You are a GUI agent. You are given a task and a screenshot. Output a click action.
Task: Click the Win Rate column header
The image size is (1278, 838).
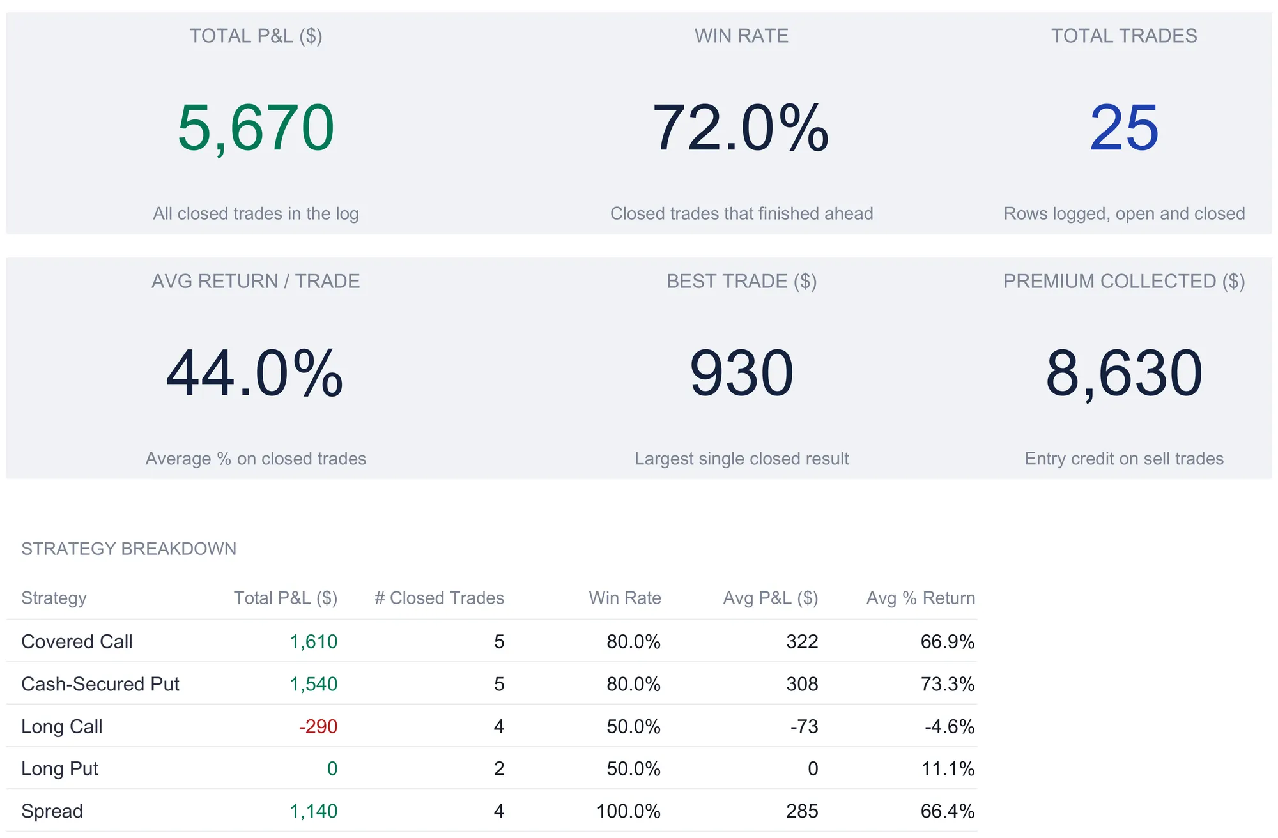[x=625, y=598]
